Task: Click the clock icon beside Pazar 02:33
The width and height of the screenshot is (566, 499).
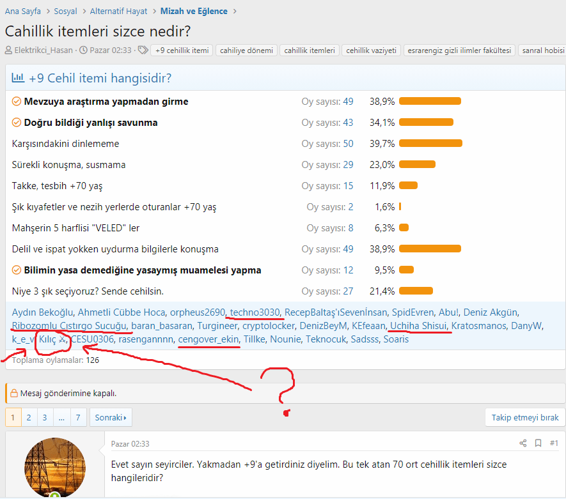Action: pyautogui.click(x=83, y=50)
